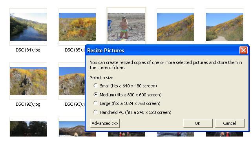Confirm resize with the OK button
The width and height of the screenshot is (252, 142).
pyautogui.click(x=198, y=123)
